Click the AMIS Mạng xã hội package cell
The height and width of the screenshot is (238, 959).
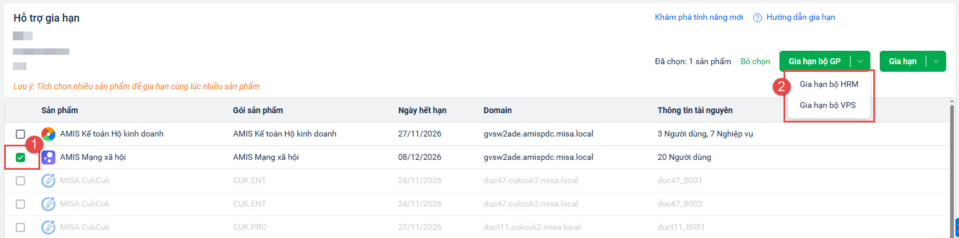point(266,157)
